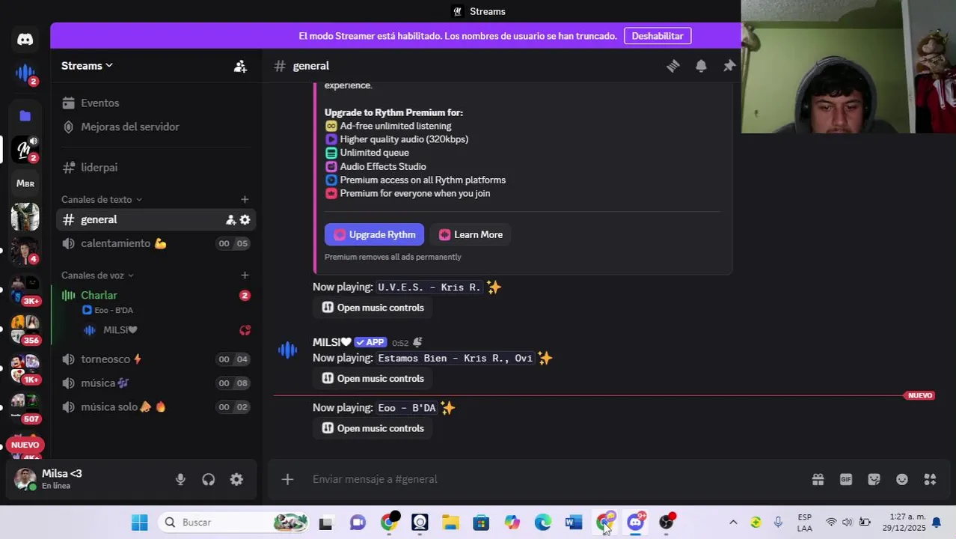The image size is (956, 539).
Task: Jump to NUEVO unread servers indicator
Action: pos(25,445)
